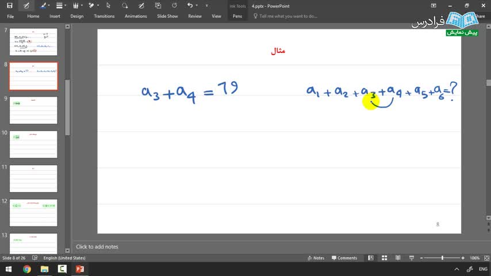Click English (United States) language indicator
This screenshot has height=276, width=491.
point(64,258)
